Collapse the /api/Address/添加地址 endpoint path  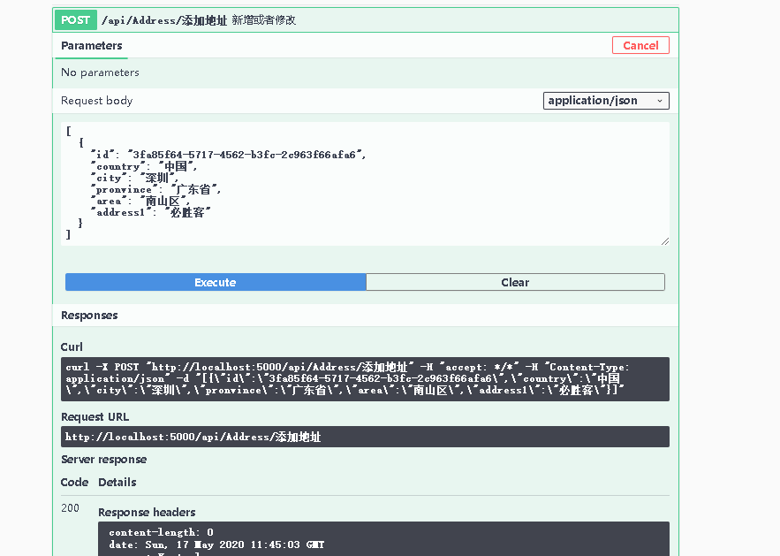click(x=163, y=20)
